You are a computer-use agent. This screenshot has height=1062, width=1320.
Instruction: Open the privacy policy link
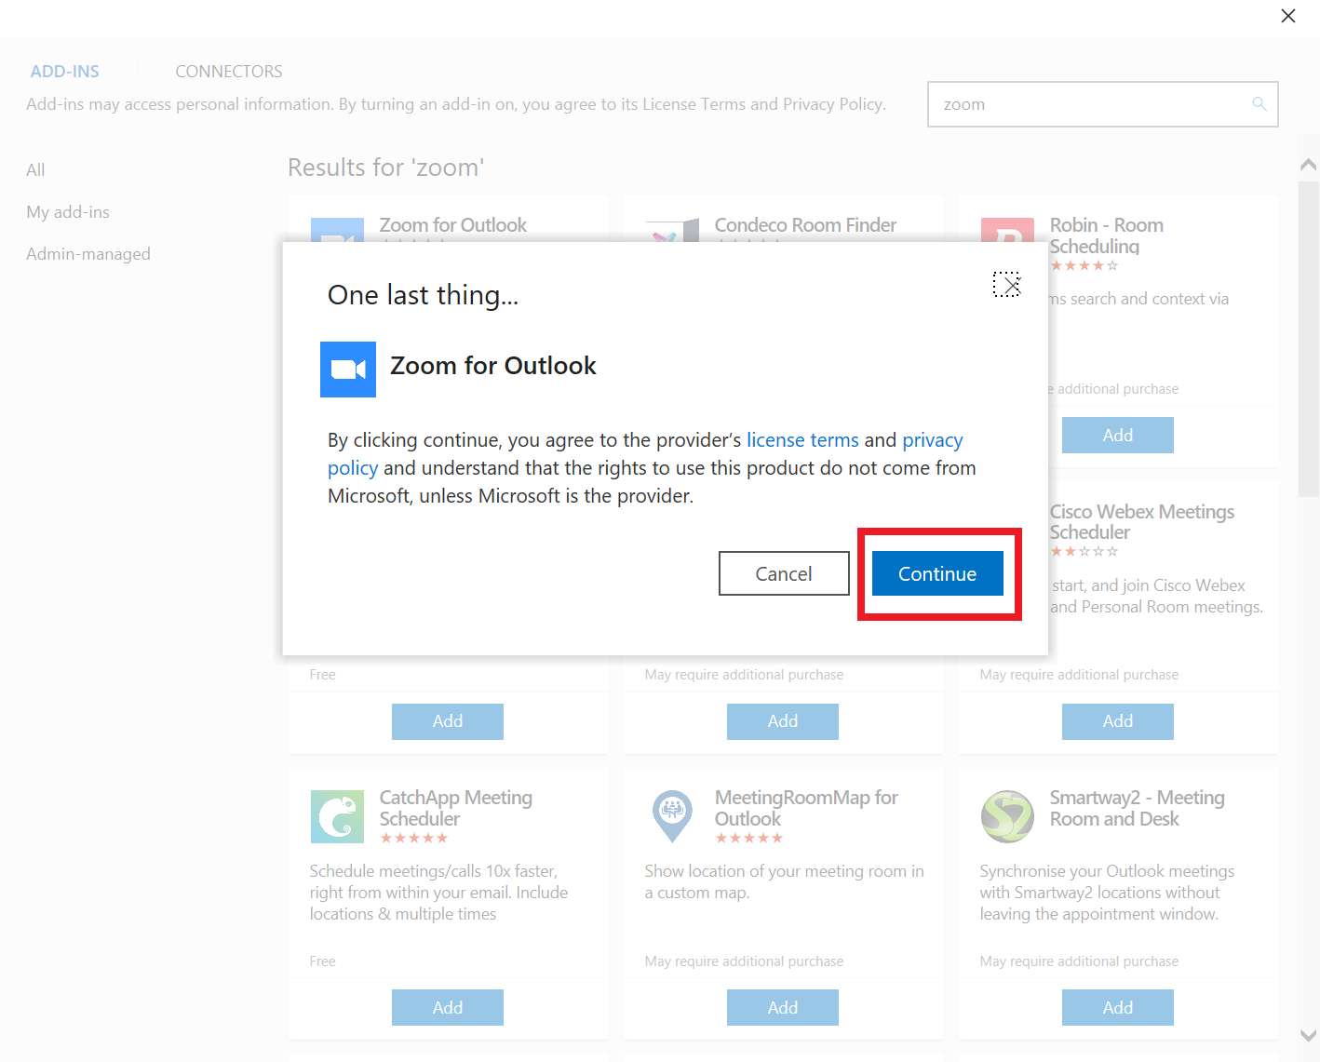645,453
